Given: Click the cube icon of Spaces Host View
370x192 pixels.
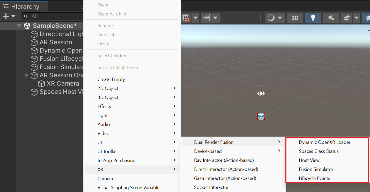Looking at the screenshot, I should pos(34,92).
